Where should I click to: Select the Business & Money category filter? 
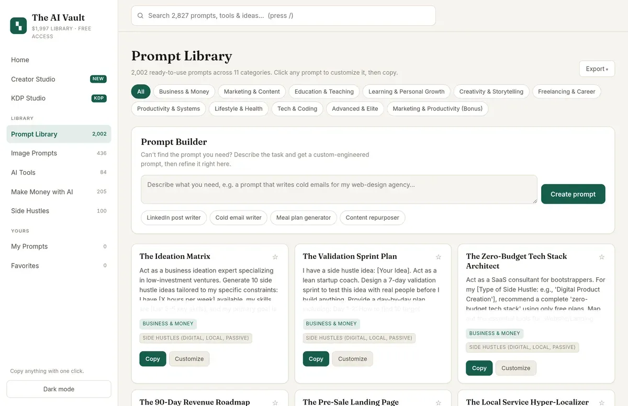[184, 92]
